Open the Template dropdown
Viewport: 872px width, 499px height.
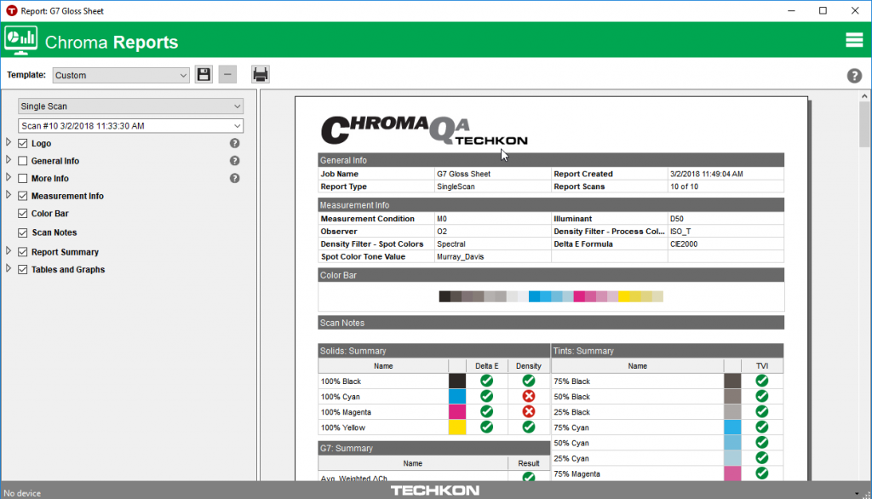tap(120, 75)
